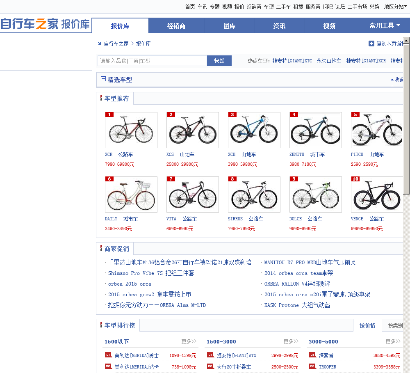
Task: Click the VENGE 公路车 text link
Action: pyautogui.click(x=367, y=219)
